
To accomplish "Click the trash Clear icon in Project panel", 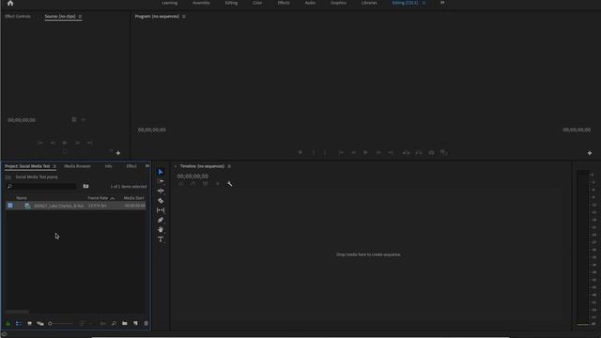I will [x=146, y=323].
